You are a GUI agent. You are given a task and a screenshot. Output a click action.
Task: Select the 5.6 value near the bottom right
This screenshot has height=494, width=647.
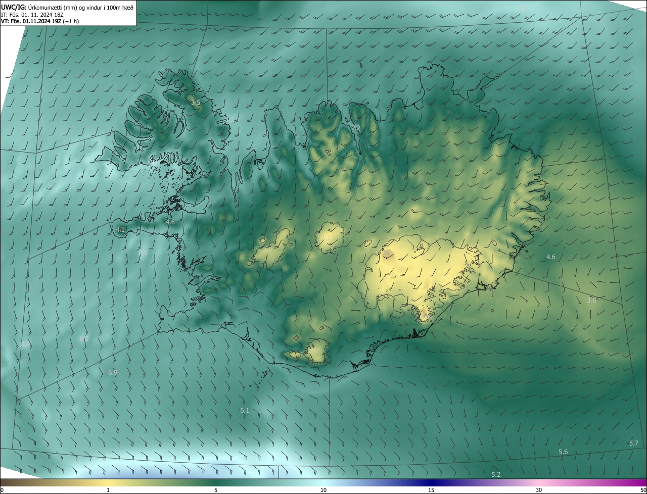(x=563, y=452)
